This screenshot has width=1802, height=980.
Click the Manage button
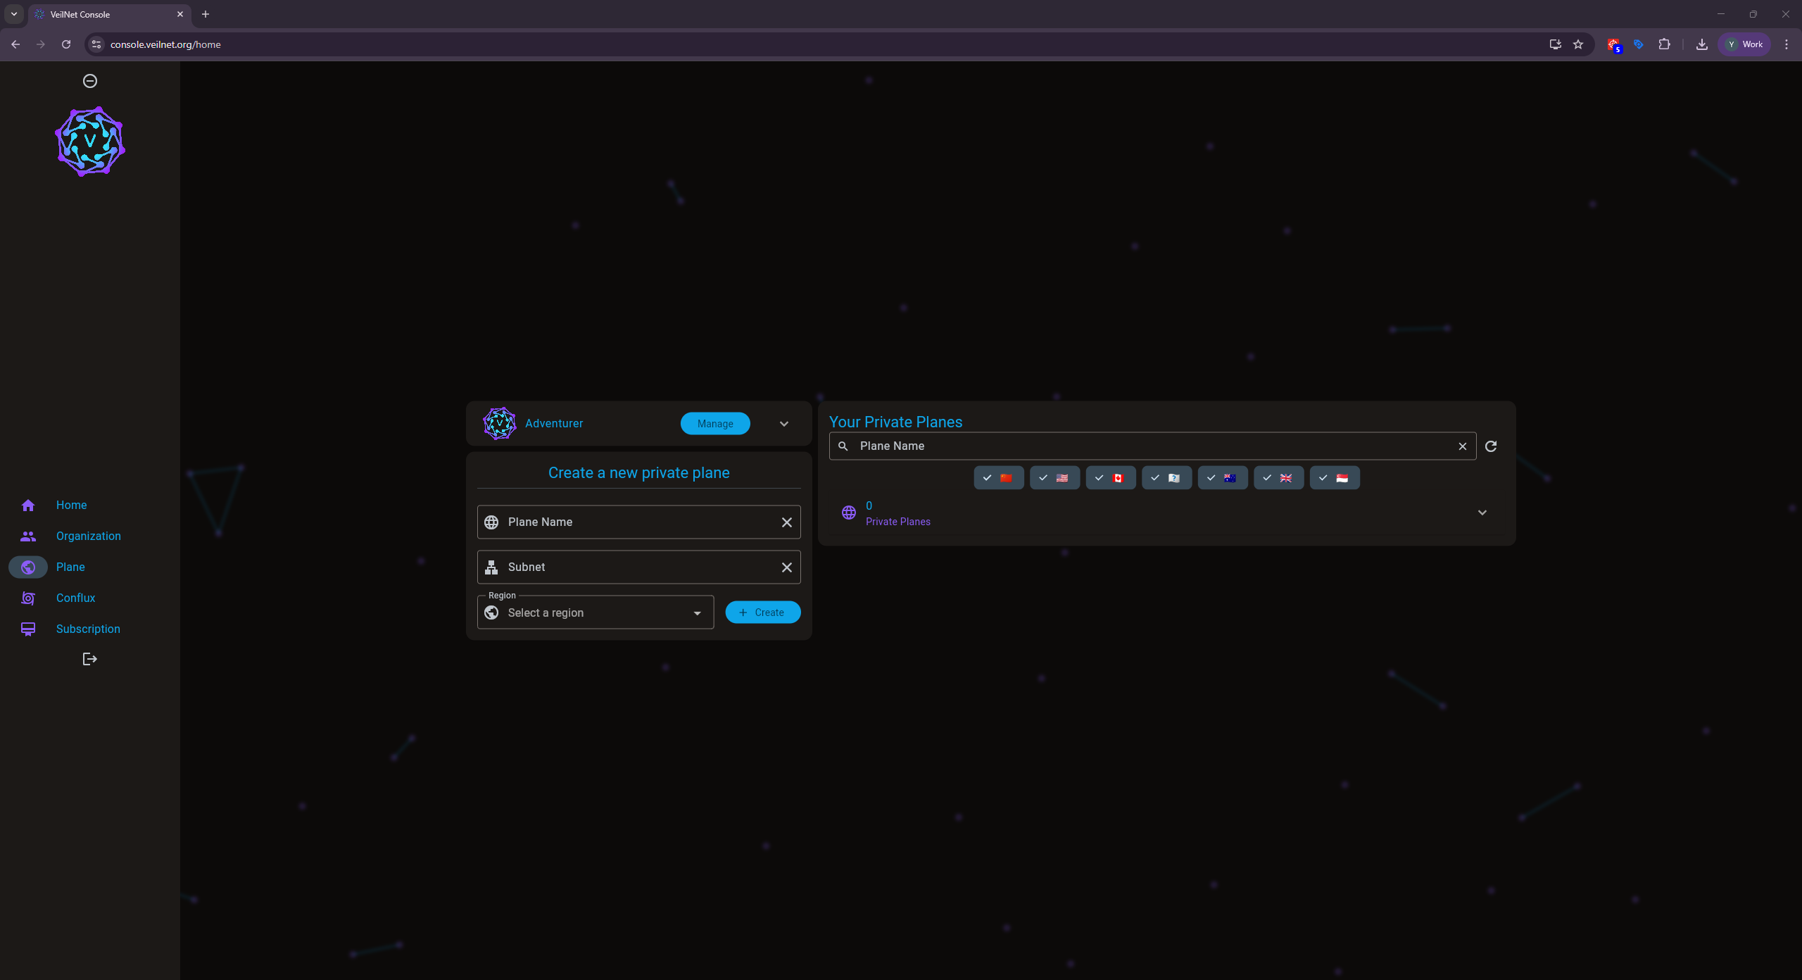pos(715,424)
